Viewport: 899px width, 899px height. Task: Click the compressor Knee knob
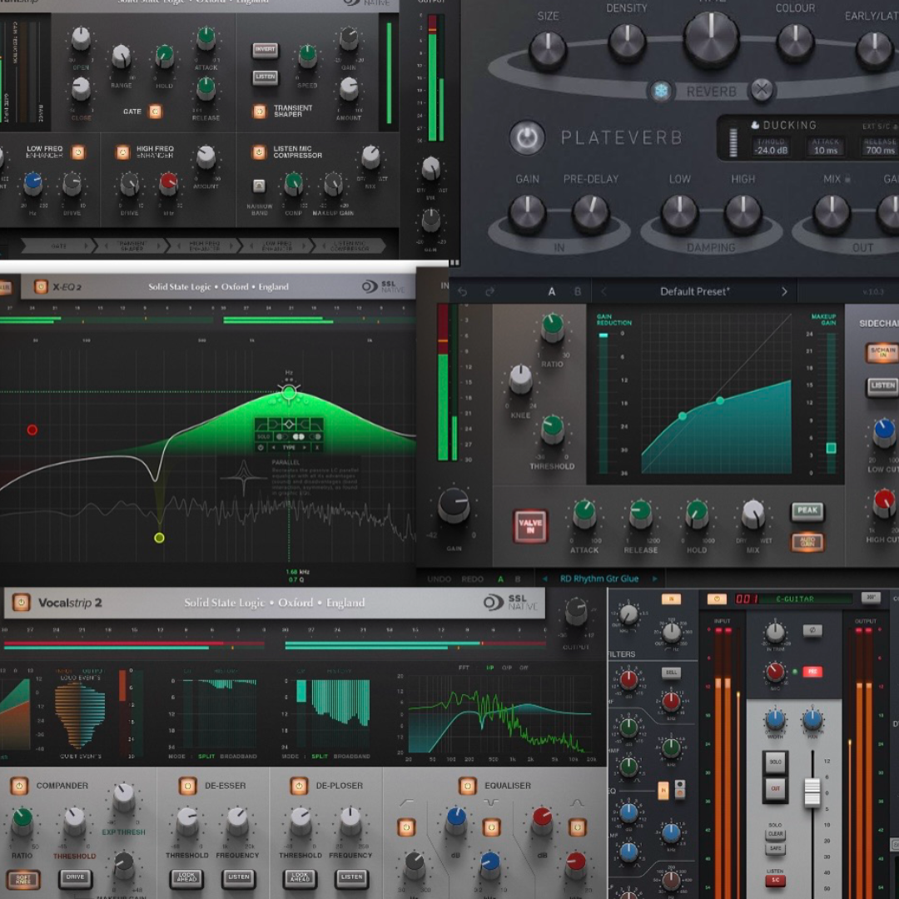pos(520,379)
